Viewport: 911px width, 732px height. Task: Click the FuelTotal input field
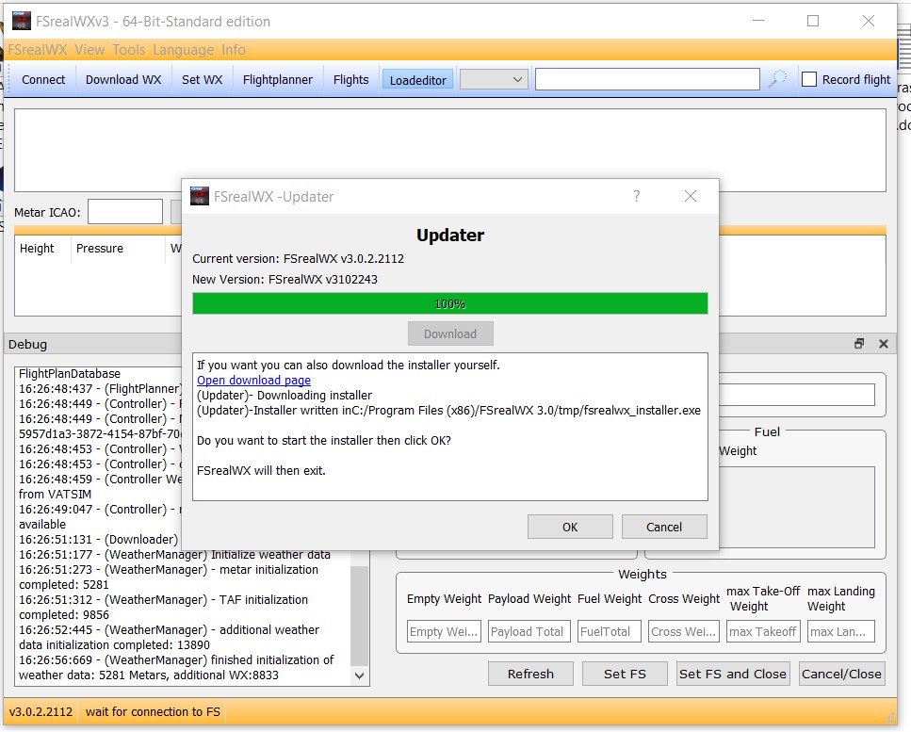point(610,631)
